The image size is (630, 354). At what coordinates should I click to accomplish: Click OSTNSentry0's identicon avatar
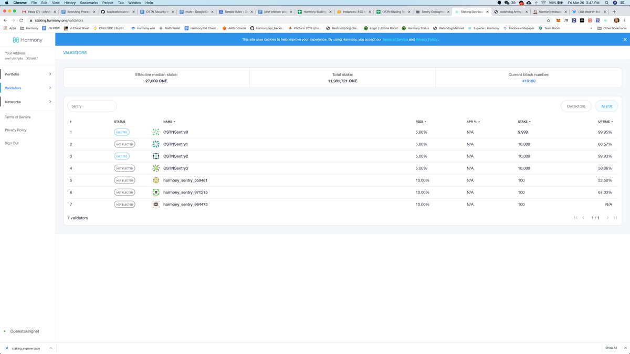click(x=156, y=132)
